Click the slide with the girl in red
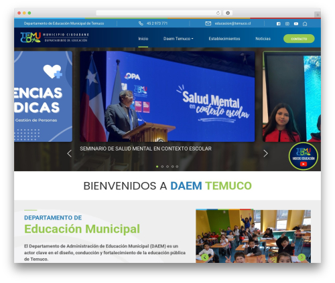This screenshot has width=335, height=283. (291, 96)
